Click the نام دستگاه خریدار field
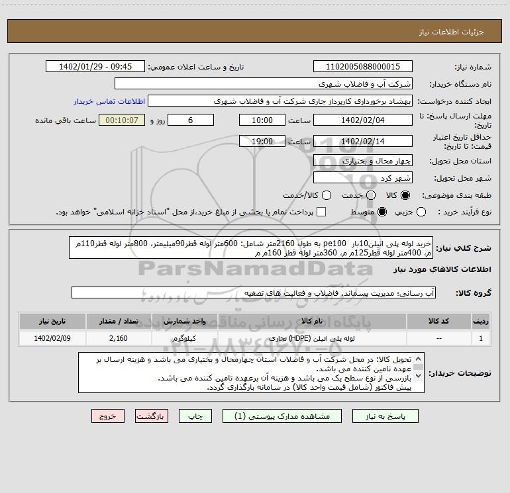510x493 pixels. (264, 83)
